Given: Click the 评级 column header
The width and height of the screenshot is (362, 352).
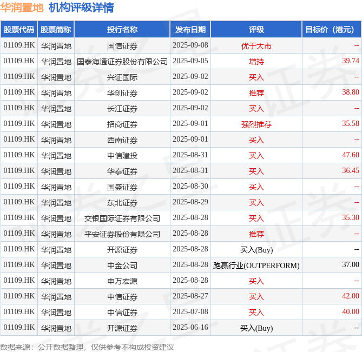Looking at the screenshot, I should coord(256,30).
